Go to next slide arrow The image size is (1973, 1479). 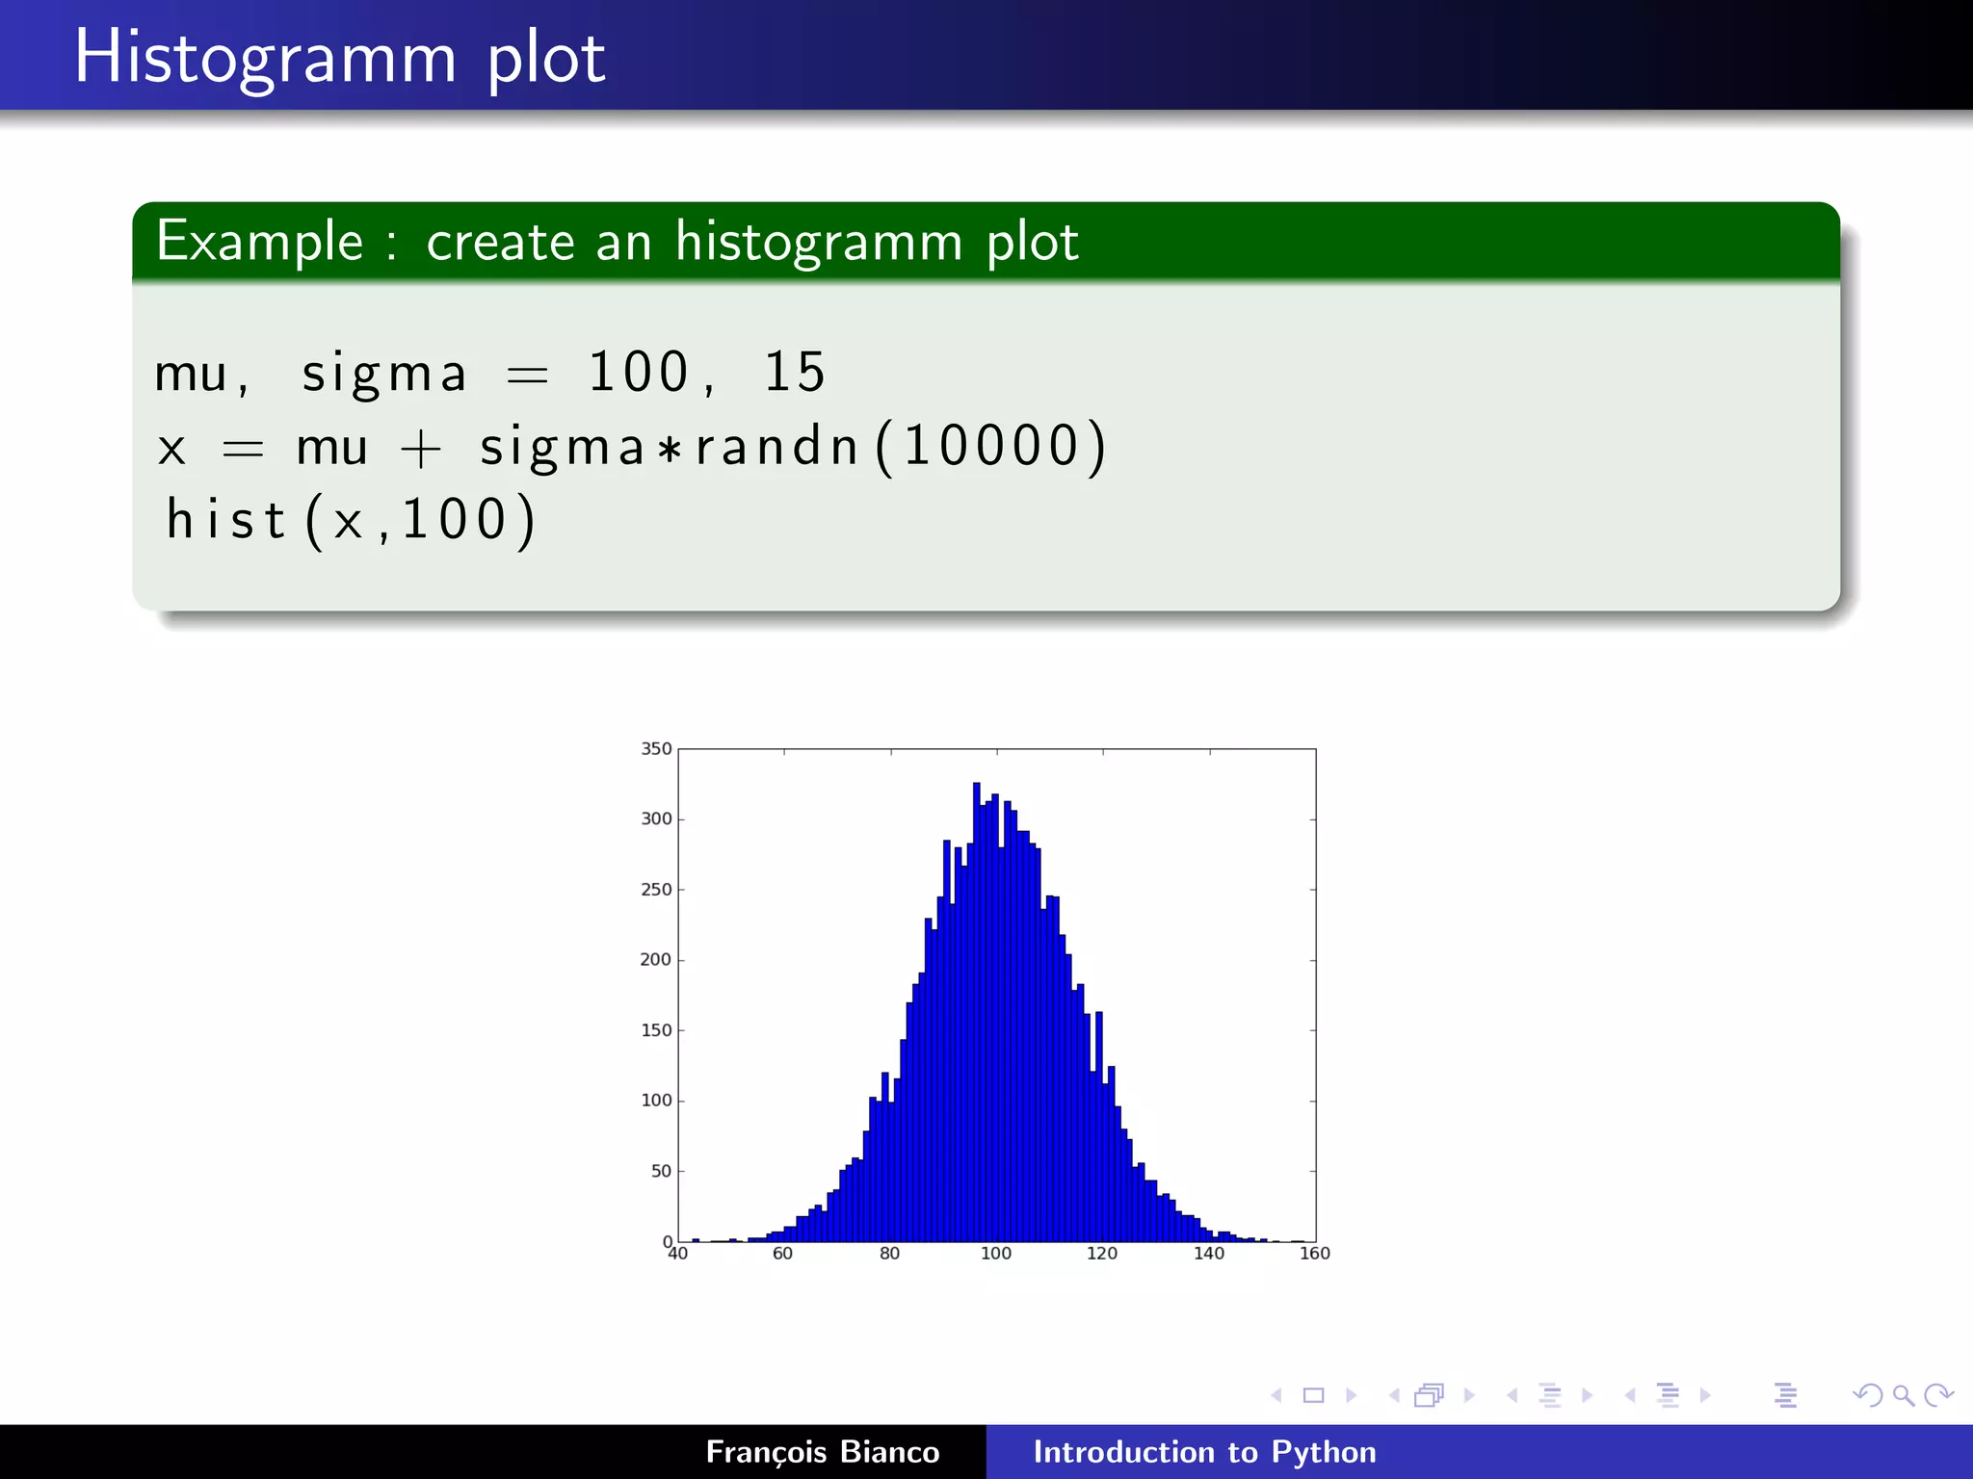coord(1351,1395)
